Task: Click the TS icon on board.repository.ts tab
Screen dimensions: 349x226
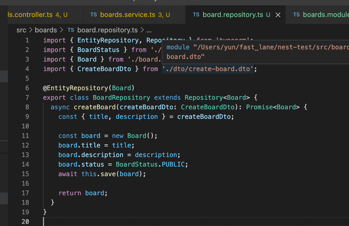Action: coord(196,15)
